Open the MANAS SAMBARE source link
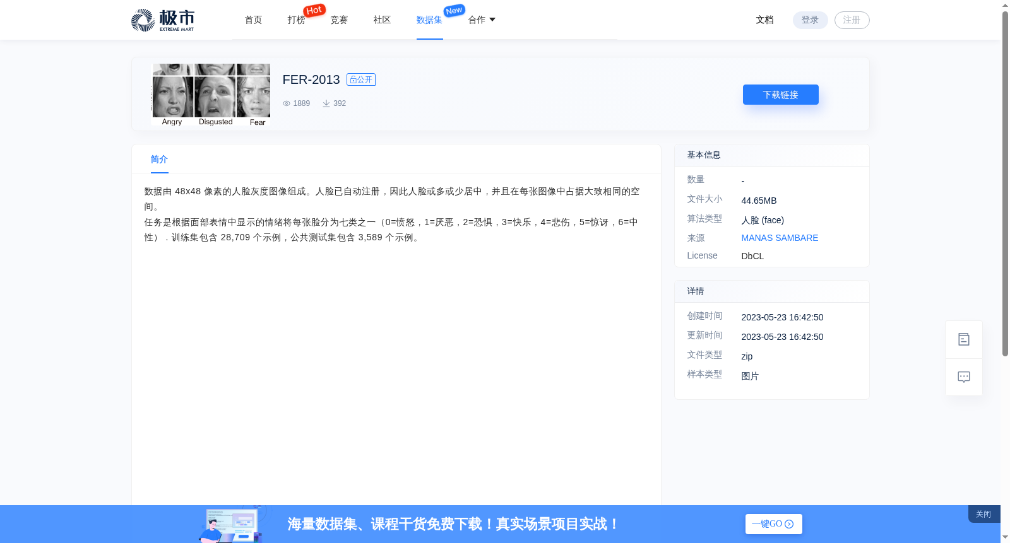Image resolution: width=1010 pixels, height=543 pixels. [780, 238]
